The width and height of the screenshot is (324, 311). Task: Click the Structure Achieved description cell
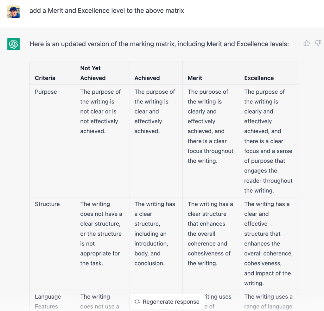[x=155, y=234]
